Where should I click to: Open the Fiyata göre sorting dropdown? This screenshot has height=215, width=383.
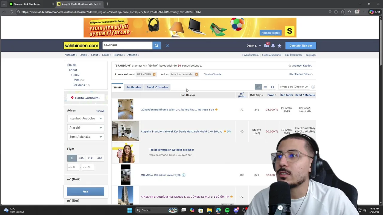(x=294, y=87)
